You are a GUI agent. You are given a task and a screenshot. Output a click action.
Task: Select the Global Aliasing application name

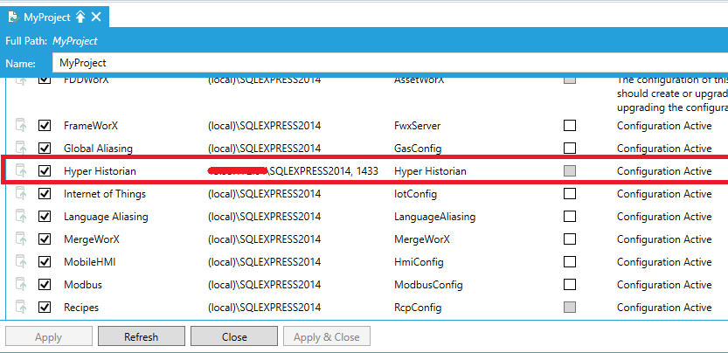98,149
